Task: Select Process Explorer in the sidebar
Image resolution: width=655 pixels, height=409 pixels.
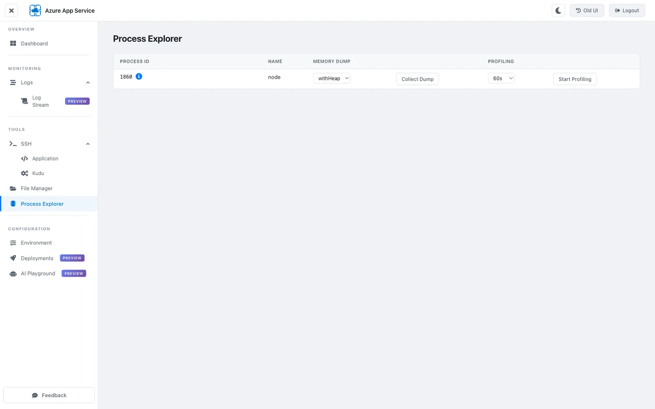Action: point(49,204)
